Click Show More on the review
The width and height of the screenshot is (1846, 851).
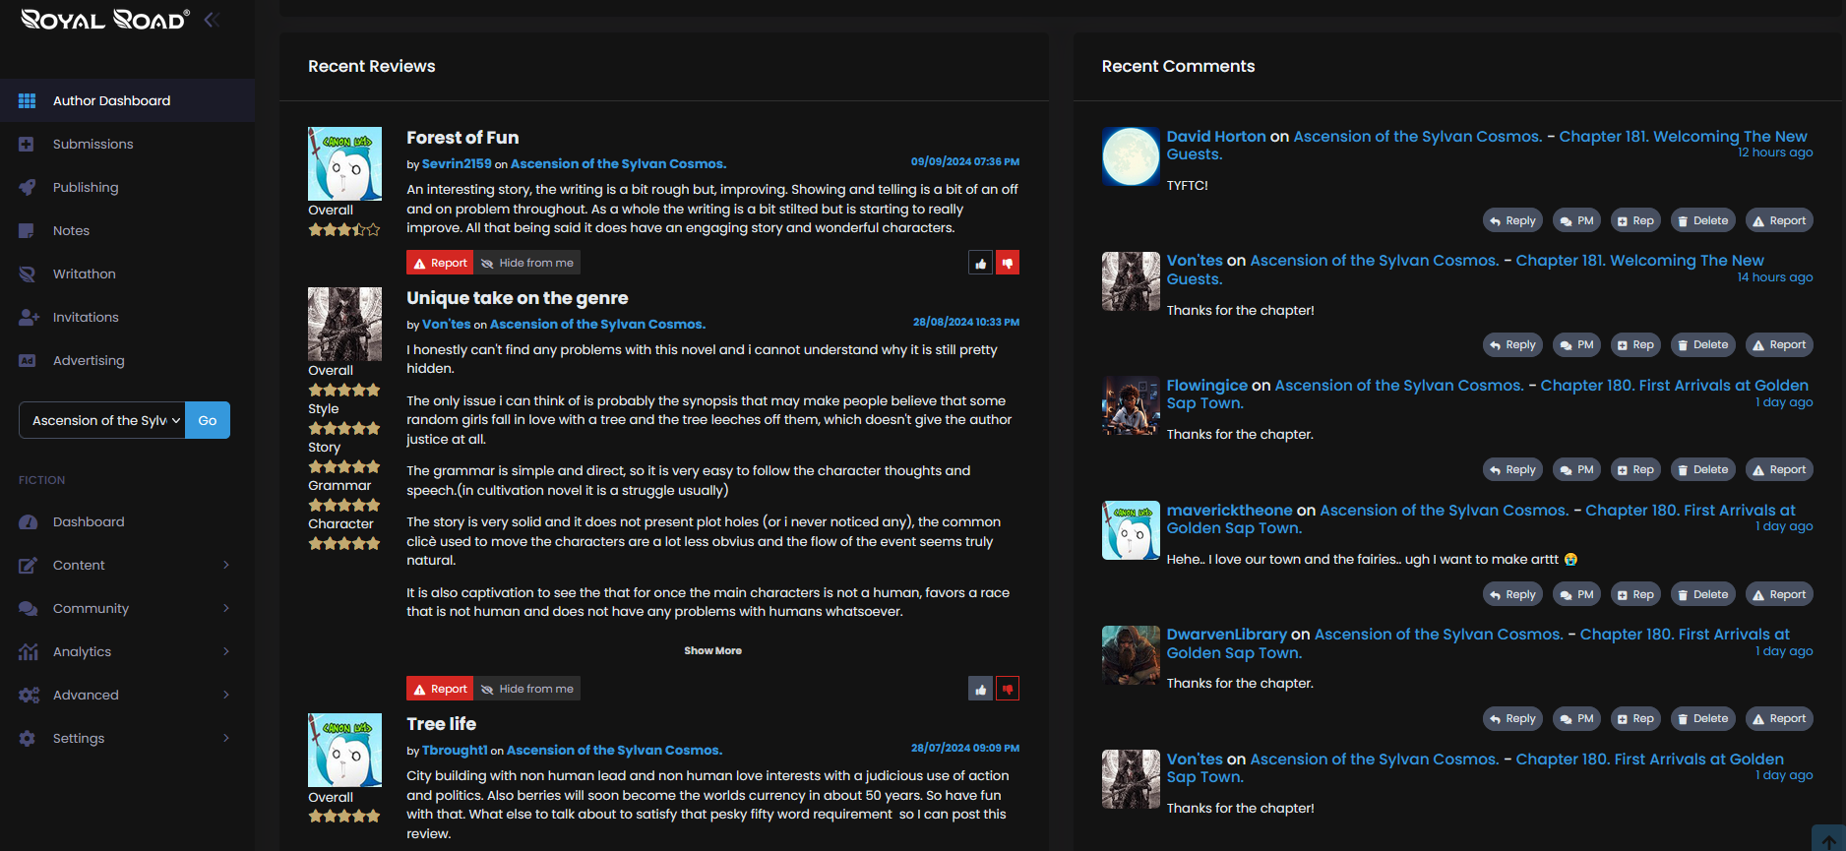point(712,650)
